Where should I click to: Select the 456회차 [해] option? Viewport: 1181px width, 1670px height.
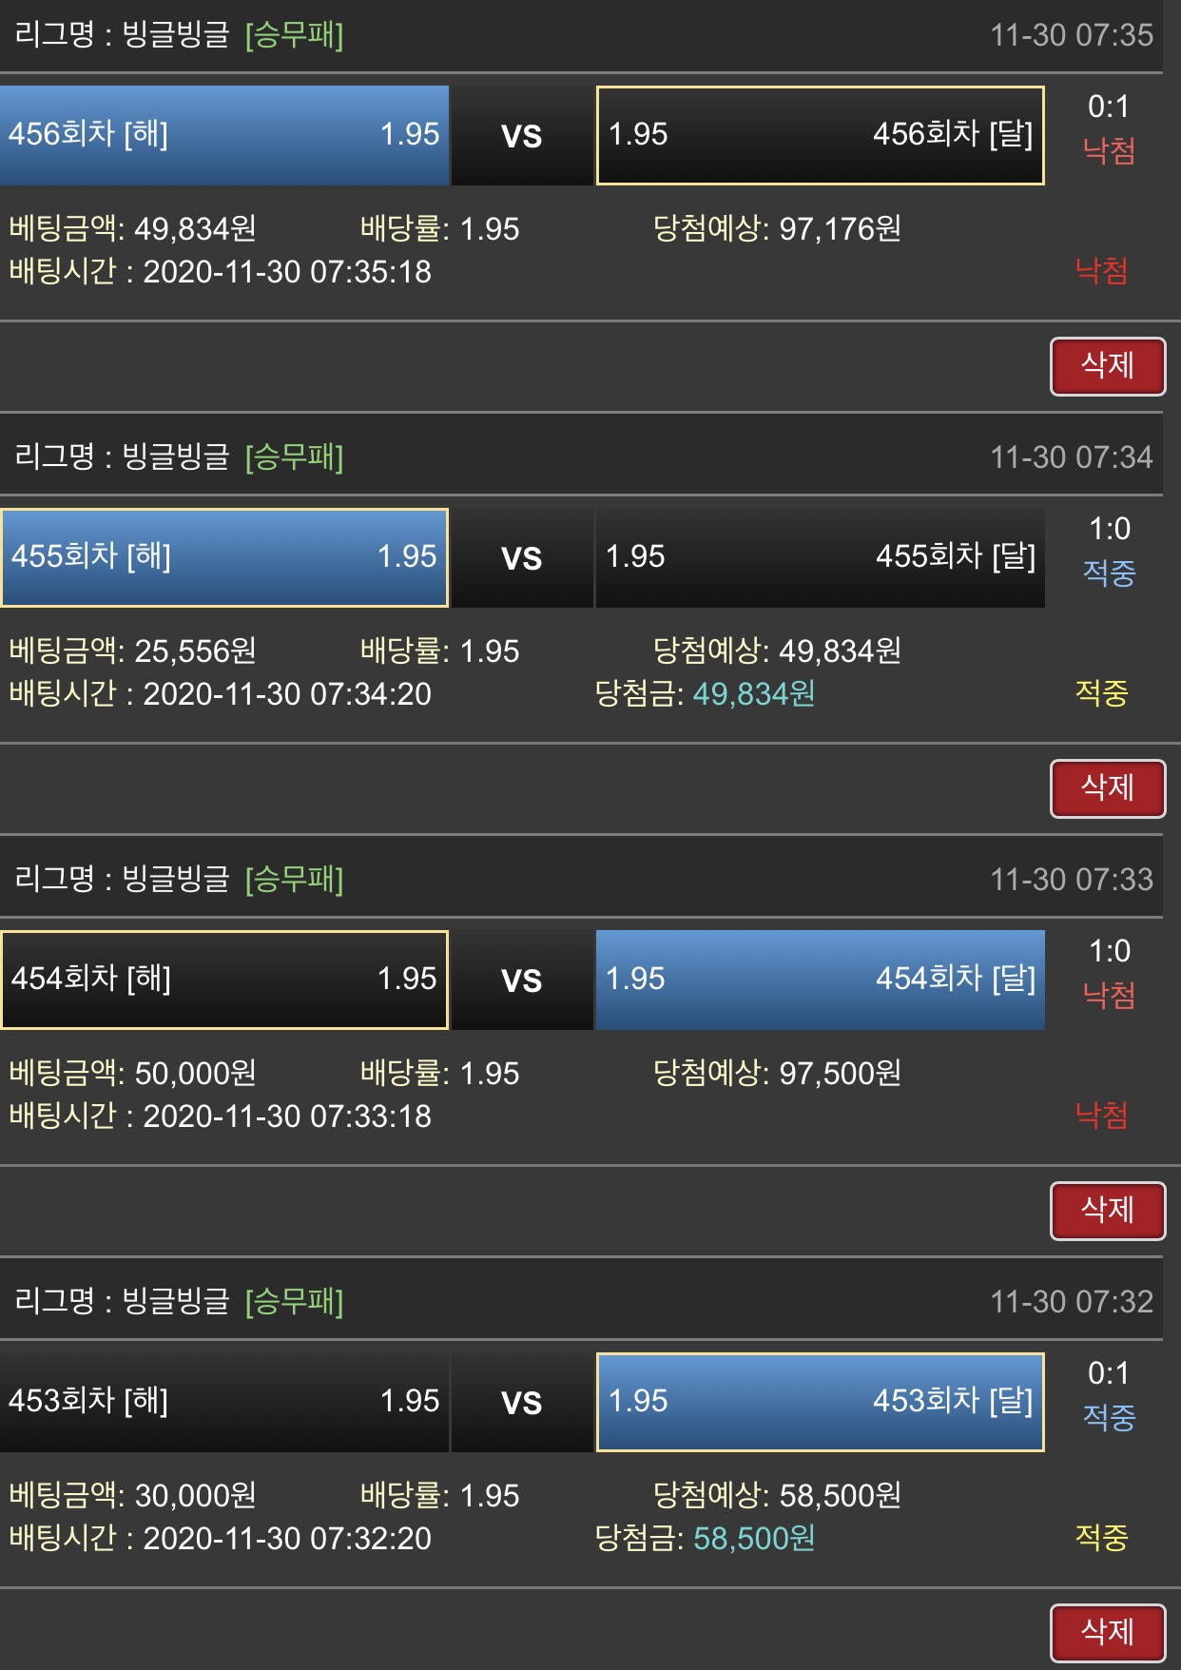[224, 135]
